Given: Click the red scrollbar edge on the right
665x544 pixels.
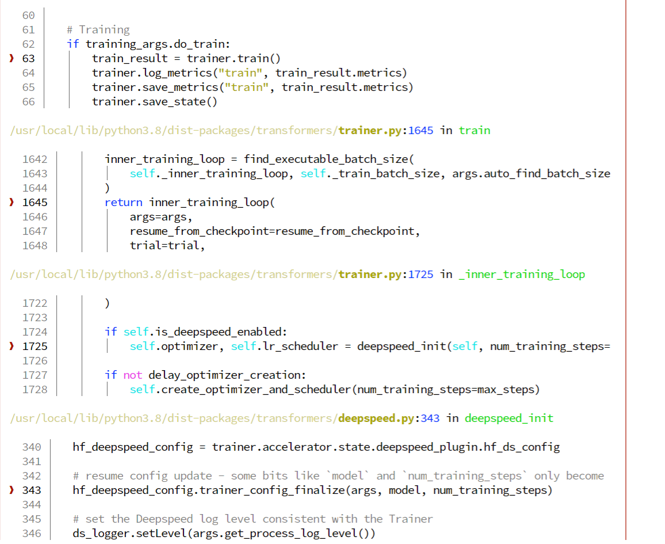Looking at the screenshot, I should coord(626,271).
